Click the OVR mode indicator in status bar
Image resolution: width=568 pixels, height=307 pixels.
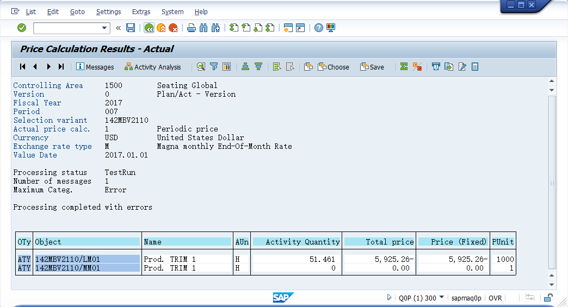click(495, 298)
